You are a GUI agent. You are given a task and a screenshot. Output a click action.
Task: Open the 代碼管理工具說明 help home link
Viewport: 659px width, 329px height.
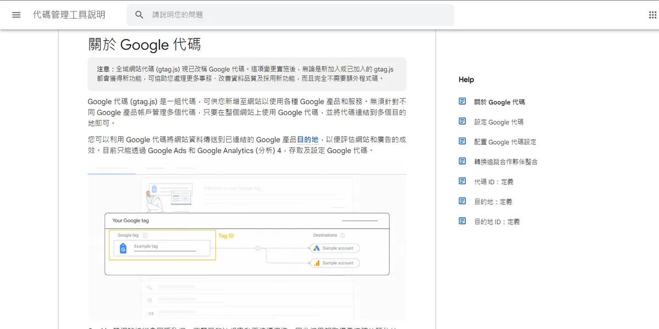pos(69,15)
